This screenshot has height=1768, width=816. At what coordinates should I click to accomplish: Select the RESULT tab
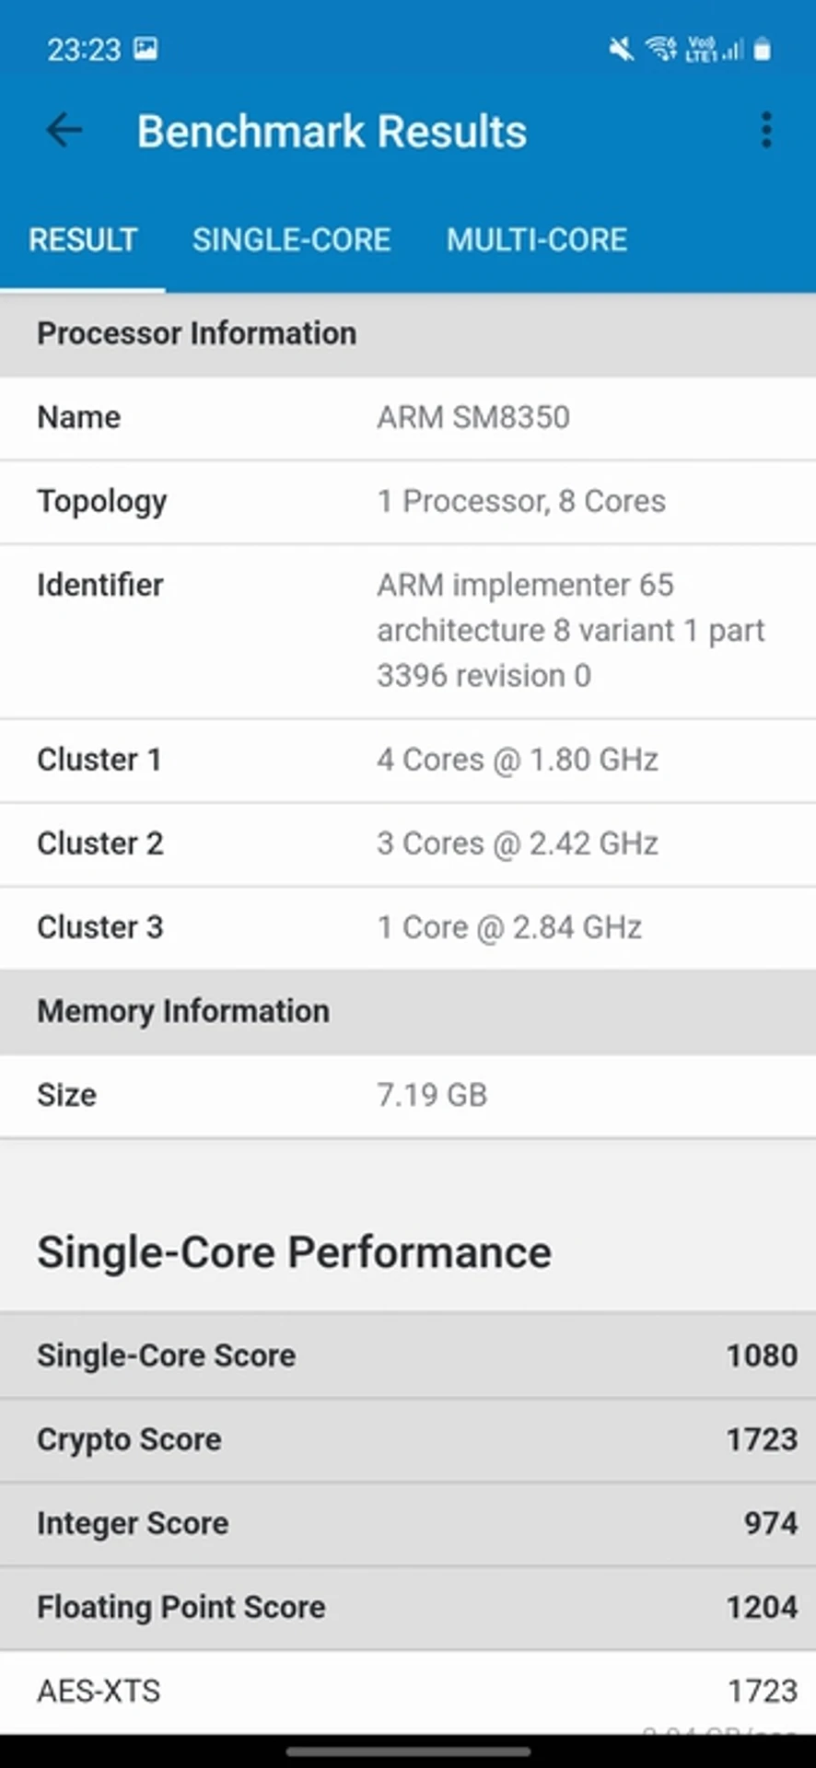[82, 239]
